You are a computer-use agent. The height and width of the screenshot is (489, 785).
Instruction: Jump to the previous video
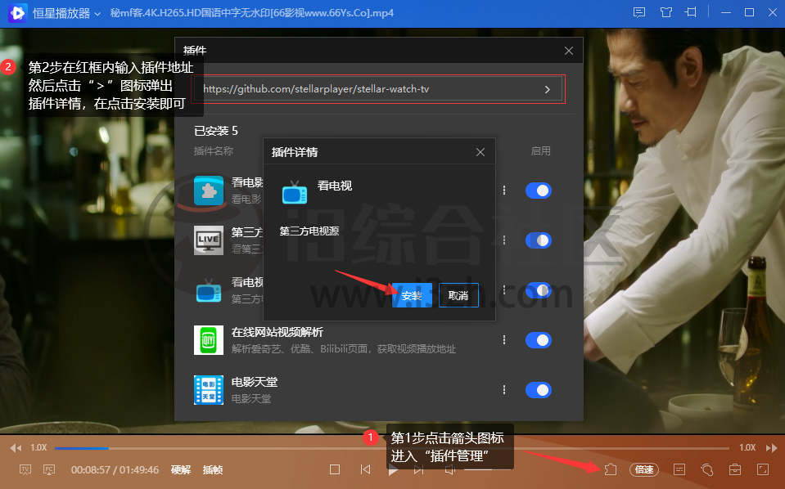click(365, 469)
